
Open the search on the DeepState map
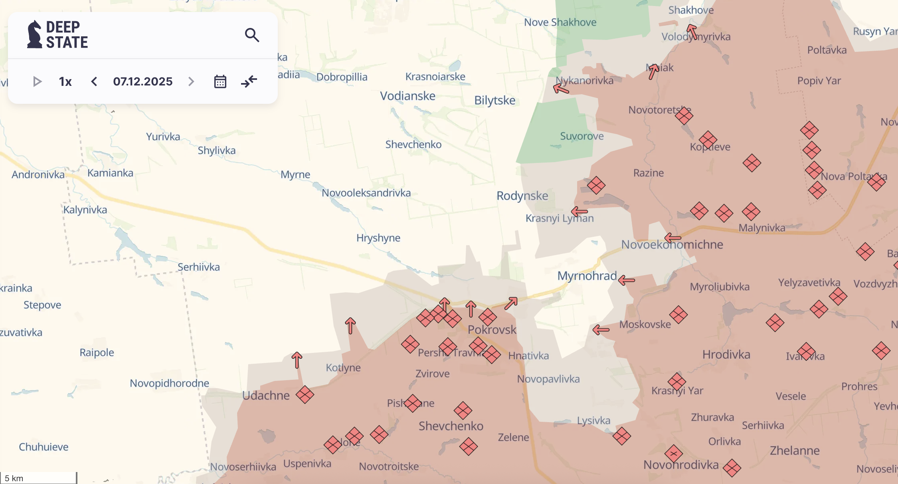click(252, 35)
